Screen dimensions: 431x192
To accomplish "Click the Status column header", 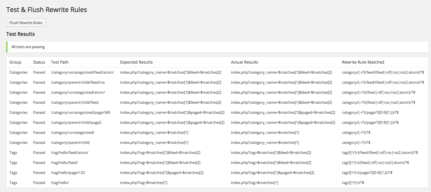I will click(39, 62).
